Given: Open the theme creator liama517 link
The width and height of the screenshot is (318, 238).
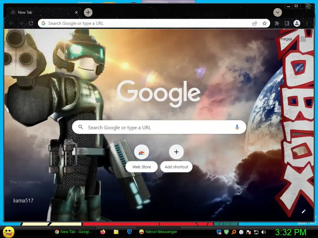Looking at the screenshot, I should (x=23, y=201).
